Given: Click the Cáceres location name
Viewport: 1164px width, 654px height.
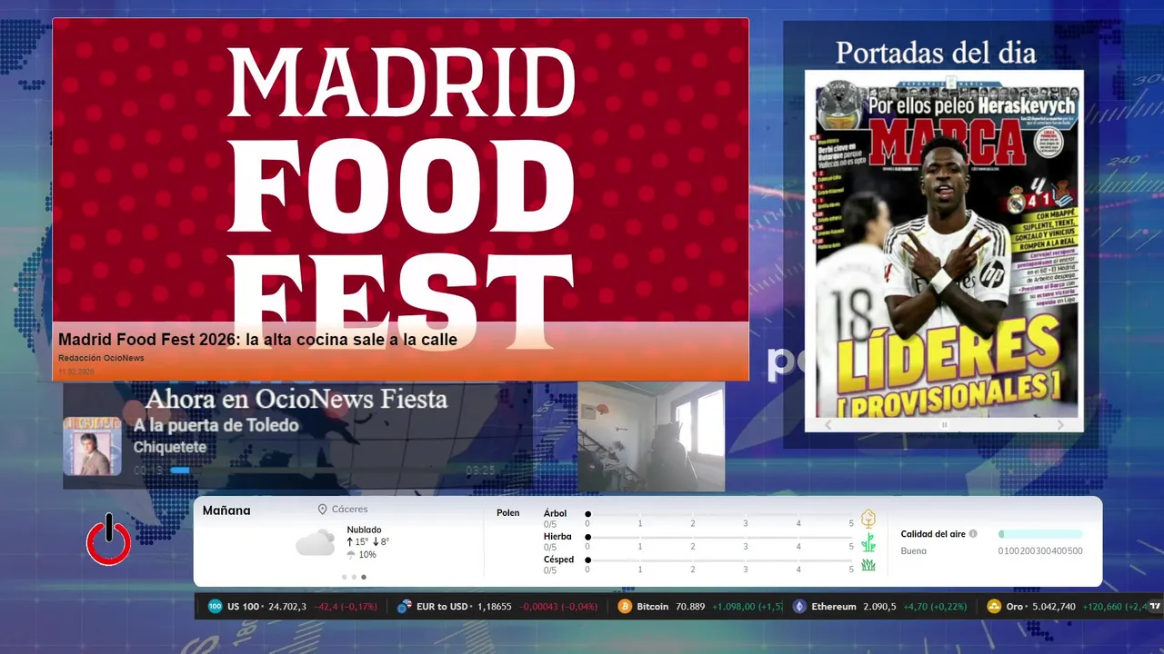Looking at the screenshot, I should pyautogui.click(x=350, y=510).
